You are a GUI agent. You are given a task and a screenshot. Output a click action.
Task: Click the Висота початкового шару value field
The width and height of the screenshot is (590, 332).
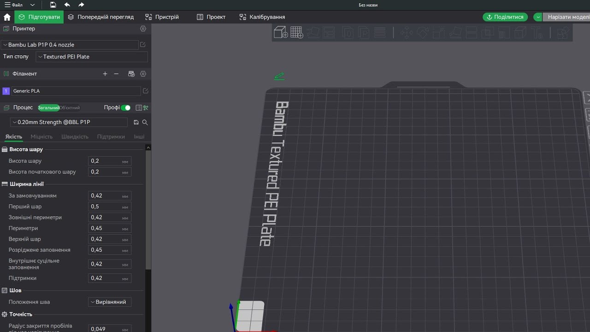pos(110,172)
